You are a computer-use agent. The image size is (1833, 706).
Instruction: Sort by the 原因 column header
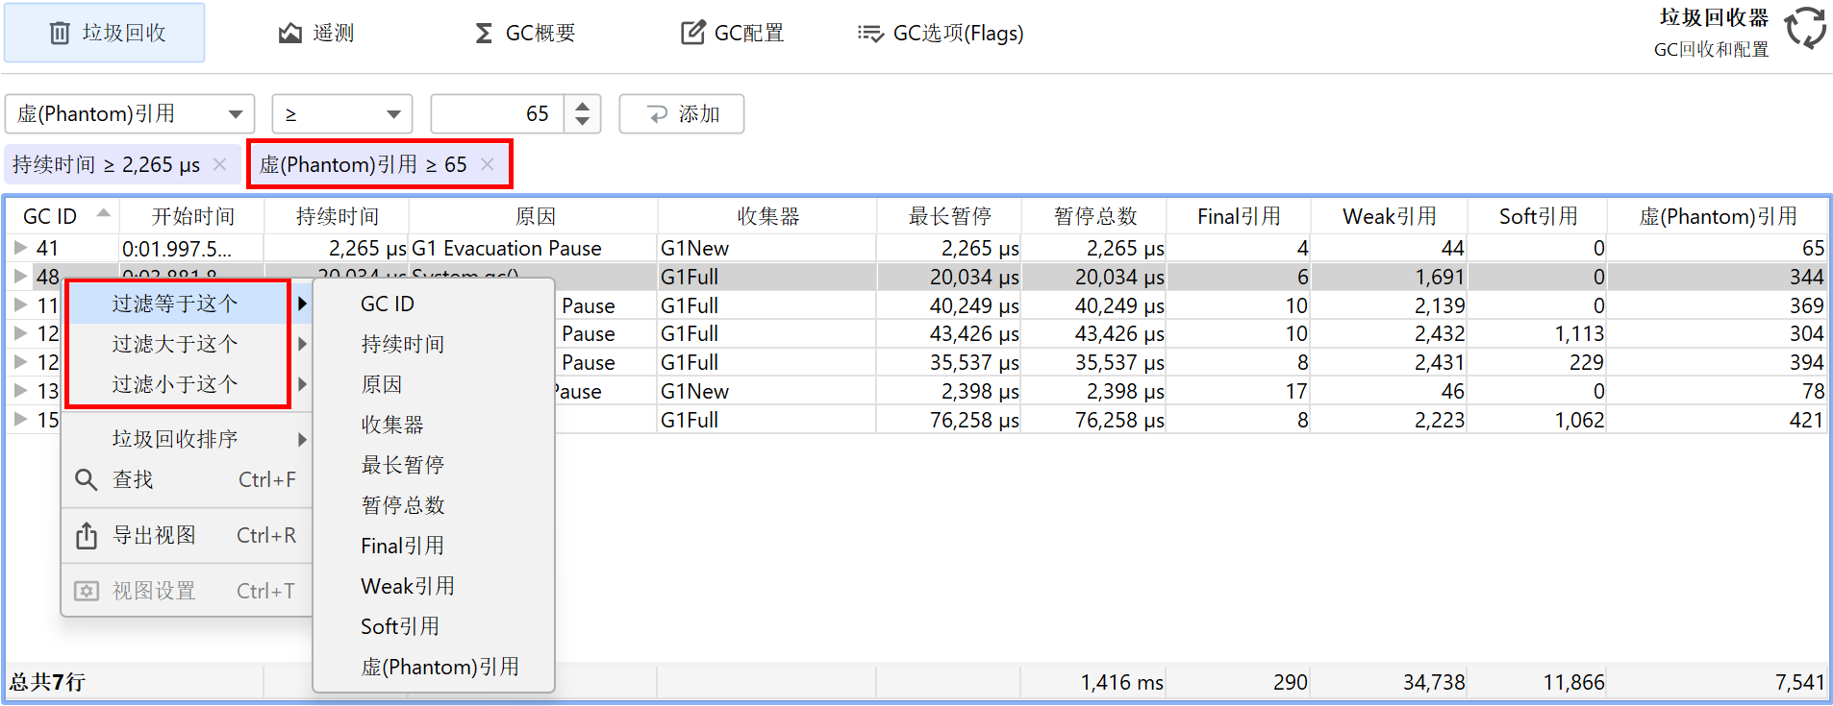coord(535,216)
